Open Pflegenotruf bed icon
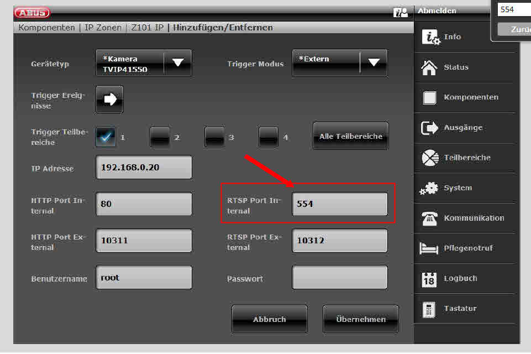531x354 pixels. pos(429,249)
